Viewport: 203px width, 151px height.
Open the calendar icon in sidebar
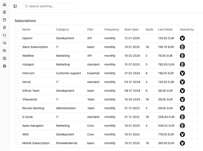(4, 20)
